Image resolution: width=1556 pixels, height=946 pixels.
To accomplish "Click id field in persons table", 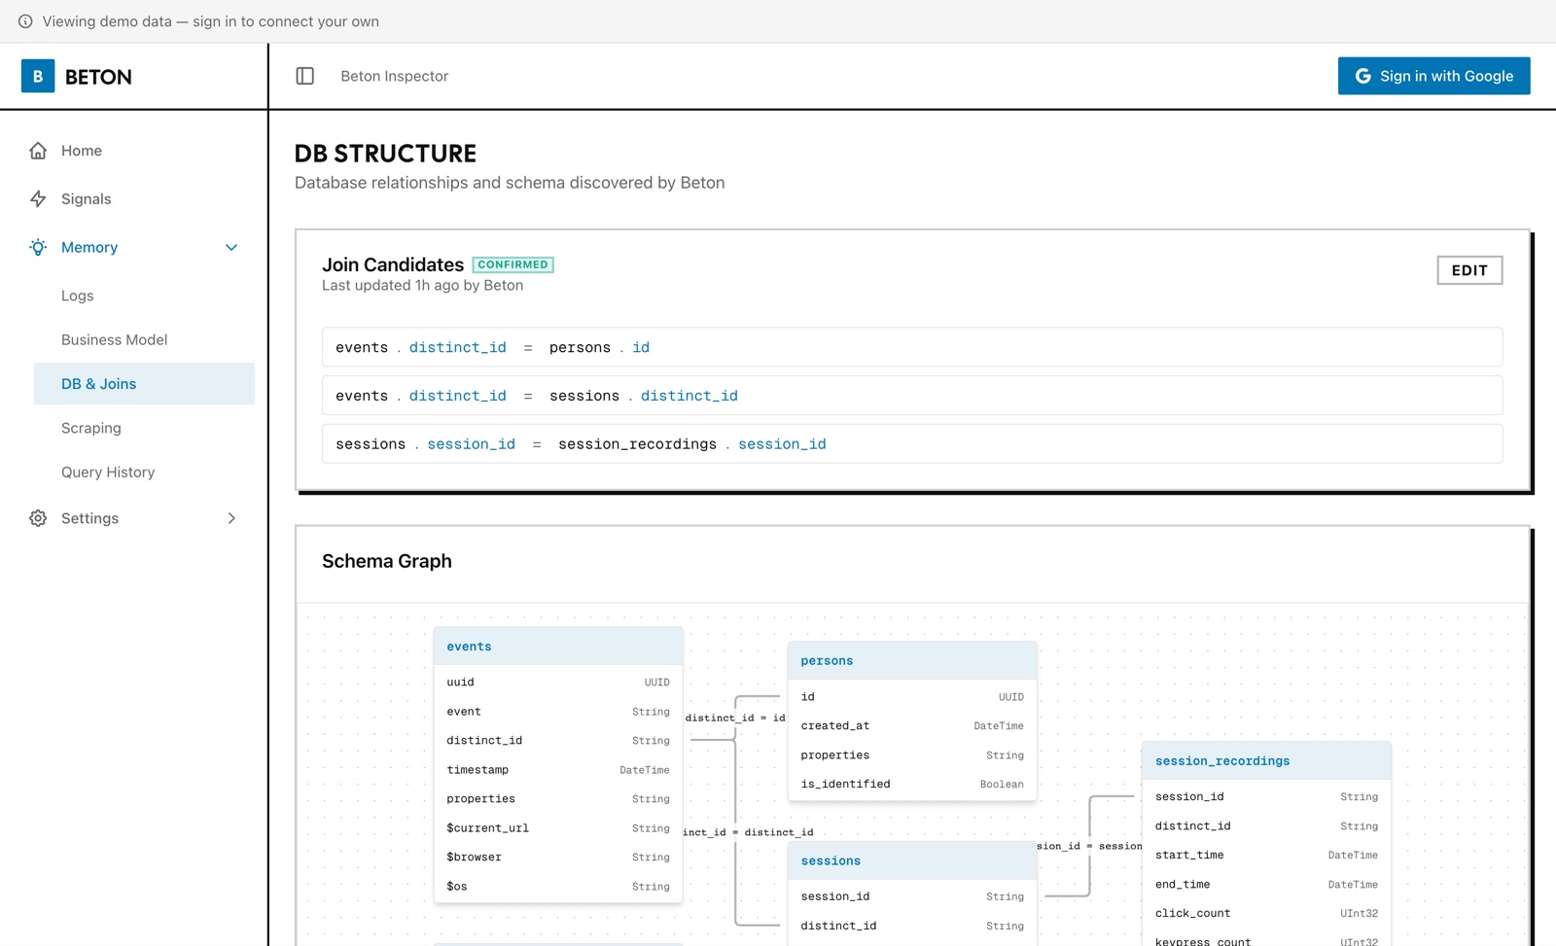I will [912, 697].
